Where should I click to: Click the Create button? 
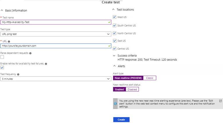[x=121, y=120]
